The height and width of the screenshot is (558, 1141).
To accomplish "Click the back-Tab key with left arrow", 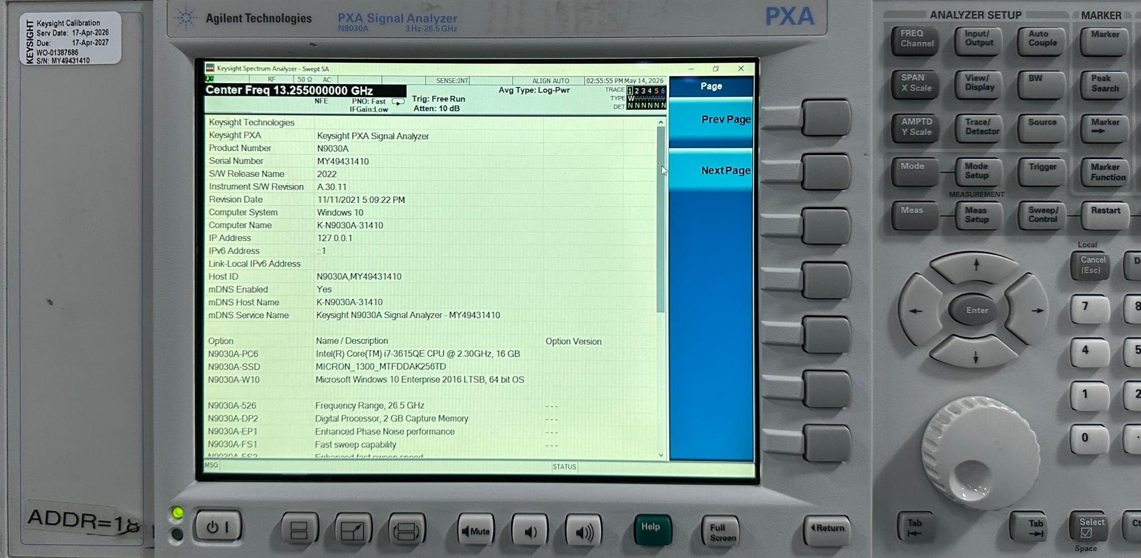I will [x=915, y=526].
